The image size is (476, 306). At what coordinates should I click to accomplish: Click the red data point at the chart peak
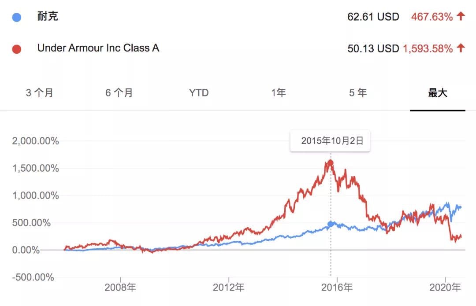pos(330,163)
